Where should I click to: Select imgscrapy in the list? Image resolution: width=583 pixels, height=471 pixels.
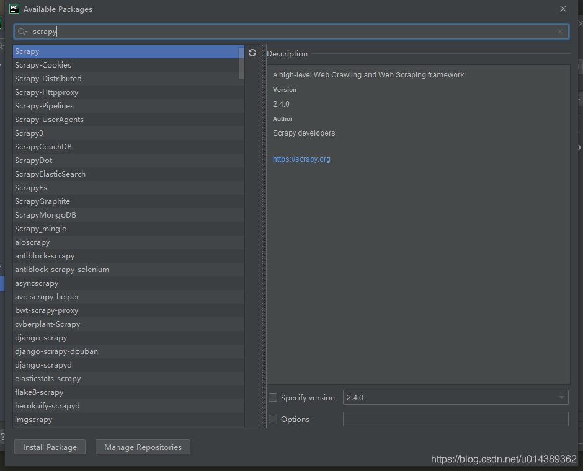pyautogui.click(x=128, y=420)
